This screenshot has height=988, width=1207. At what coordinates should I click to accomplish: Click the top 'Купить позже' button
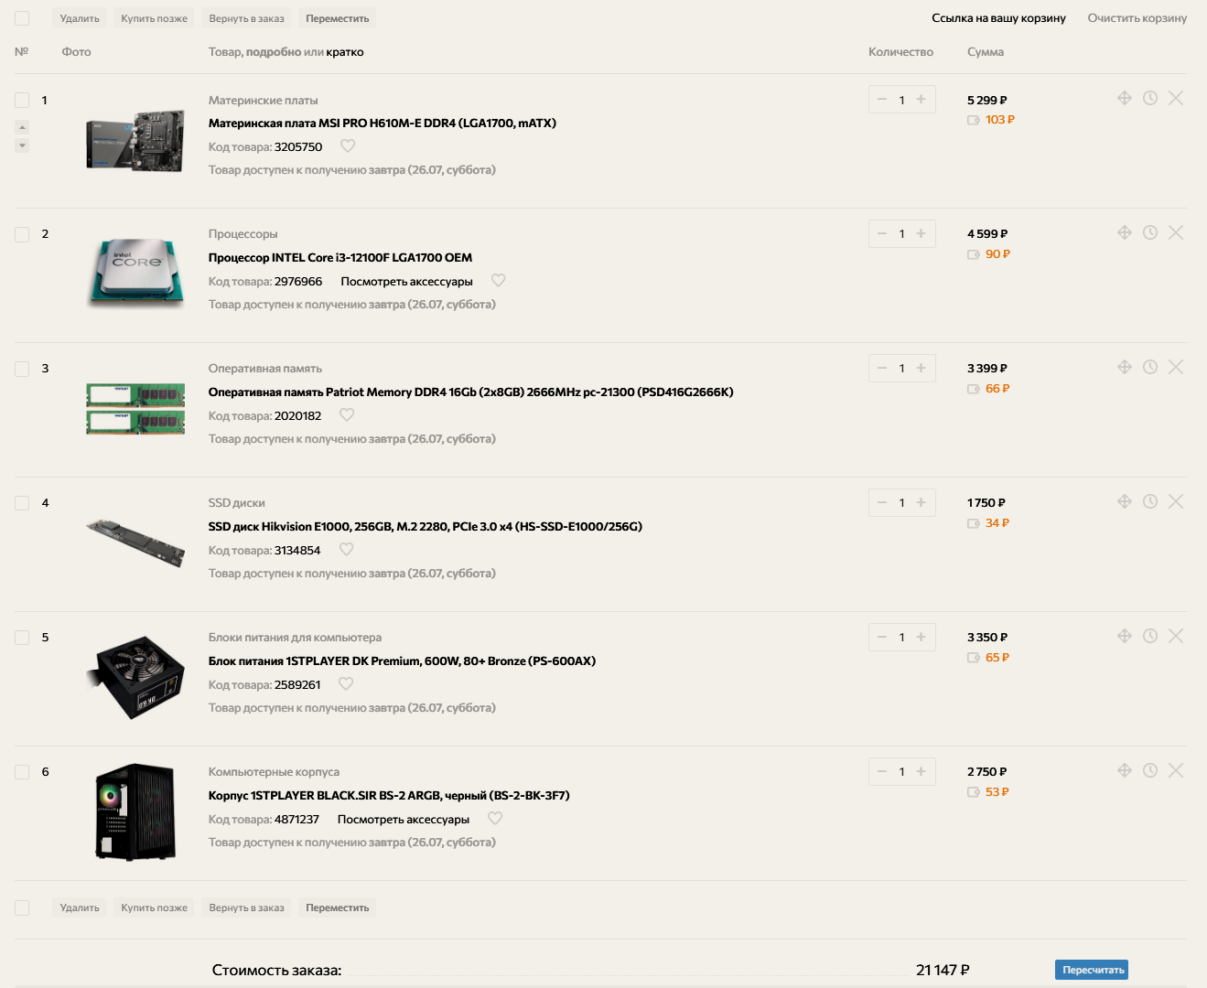(154, 18)
